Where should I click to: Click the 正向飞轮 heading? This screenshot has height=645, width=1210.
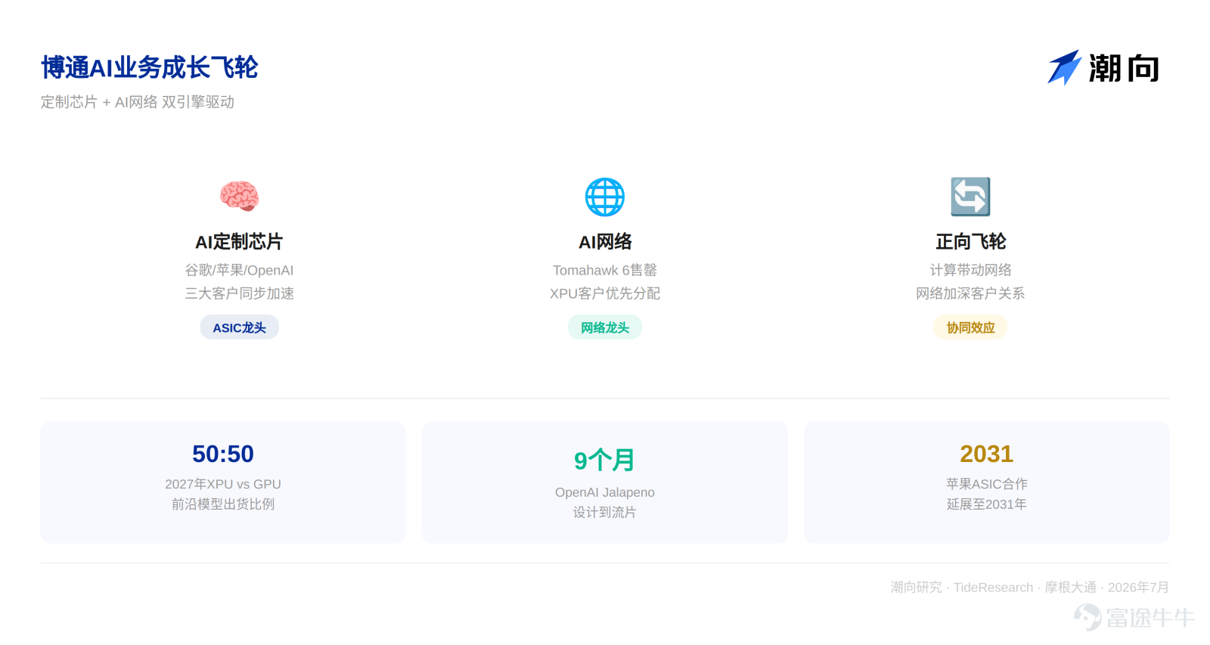(970, 241)
